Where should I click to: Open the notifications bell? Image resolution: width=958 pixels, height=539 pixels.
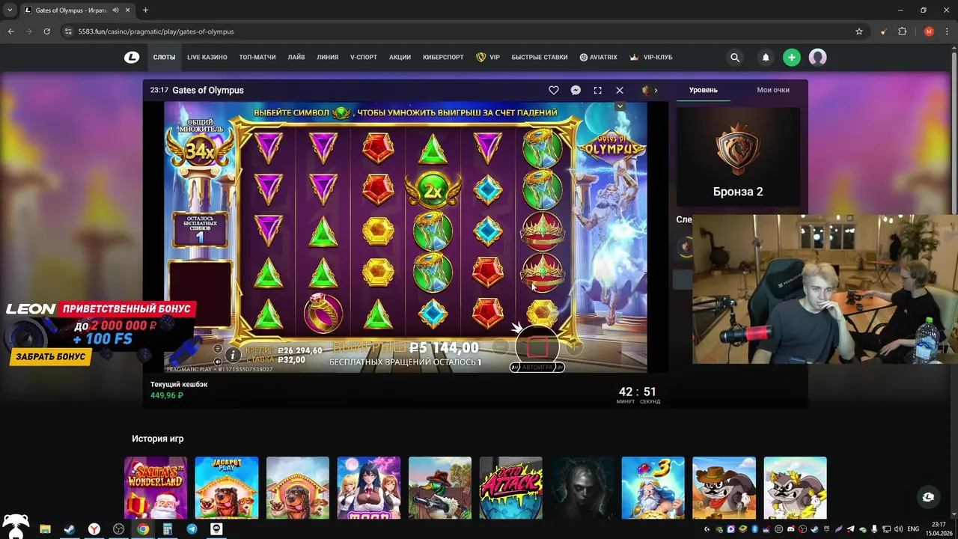(766, 57)
